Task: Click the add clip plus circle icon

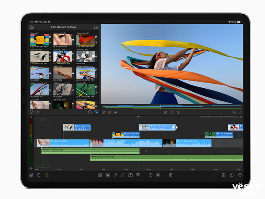Action: 150,175
